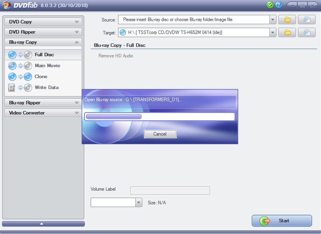Image resolution: width=321 pixels, height=234 pixels.
Task: Expand the Video Converter section
Action: (43, 113)
